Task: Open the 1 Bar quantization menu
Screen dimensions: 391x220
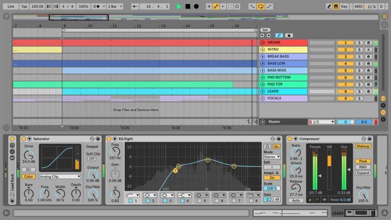Action: click(115, 7)
